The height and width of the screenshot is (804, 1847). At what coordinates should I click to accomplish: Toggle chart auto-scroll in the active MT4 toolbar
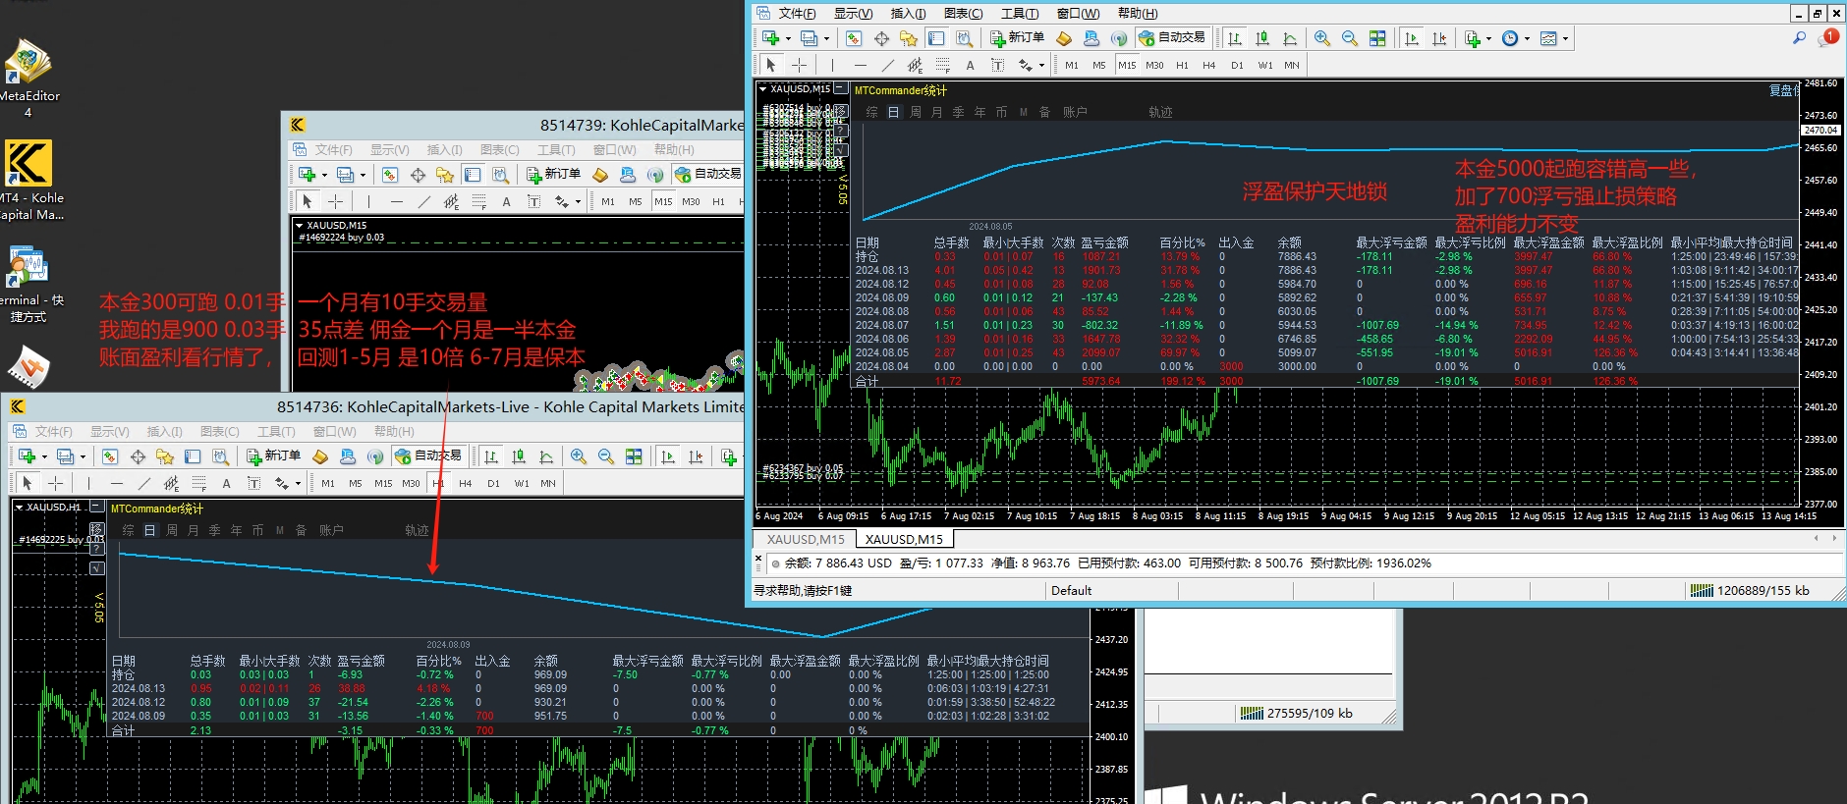(1412, 38)
